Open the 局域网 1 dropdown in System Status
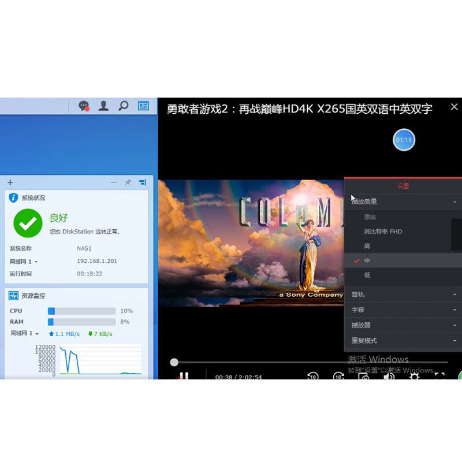This screenshot has width=462, height=462. pos(24,262)
